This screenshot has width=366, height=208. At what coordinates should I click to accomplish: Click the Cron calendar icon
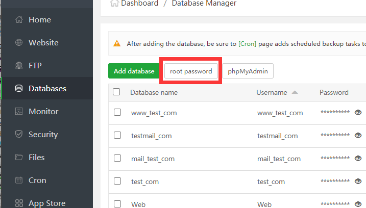(x=19, y=180)
